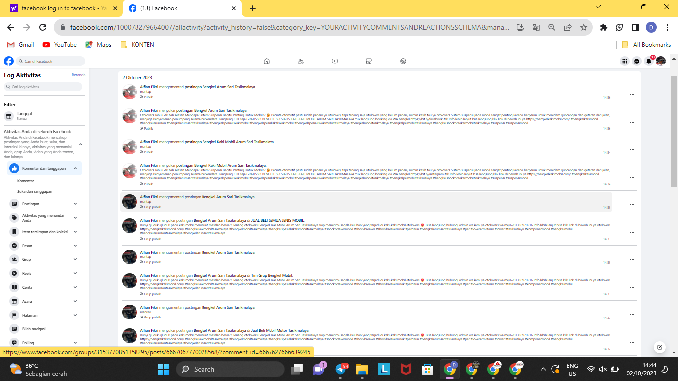
Task: Click the Komentar dan tanggapan thumbs-up icon
Action: [x=14, y=168]
